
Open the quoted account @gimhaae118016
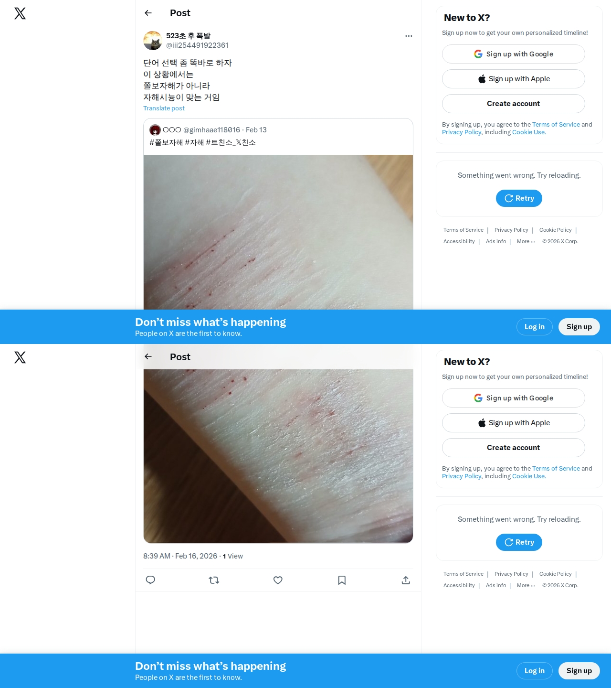click(211, 130)
